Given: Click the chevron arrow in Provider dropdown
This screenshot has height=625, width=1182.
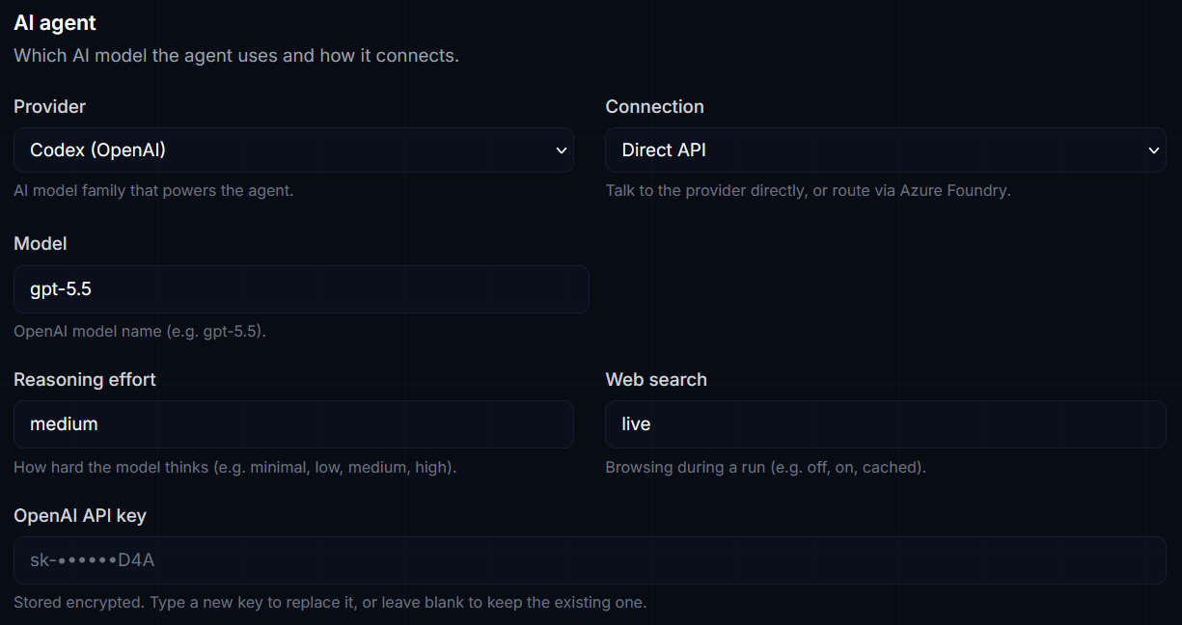Looking at the screenshot, I should click(562, 150).
